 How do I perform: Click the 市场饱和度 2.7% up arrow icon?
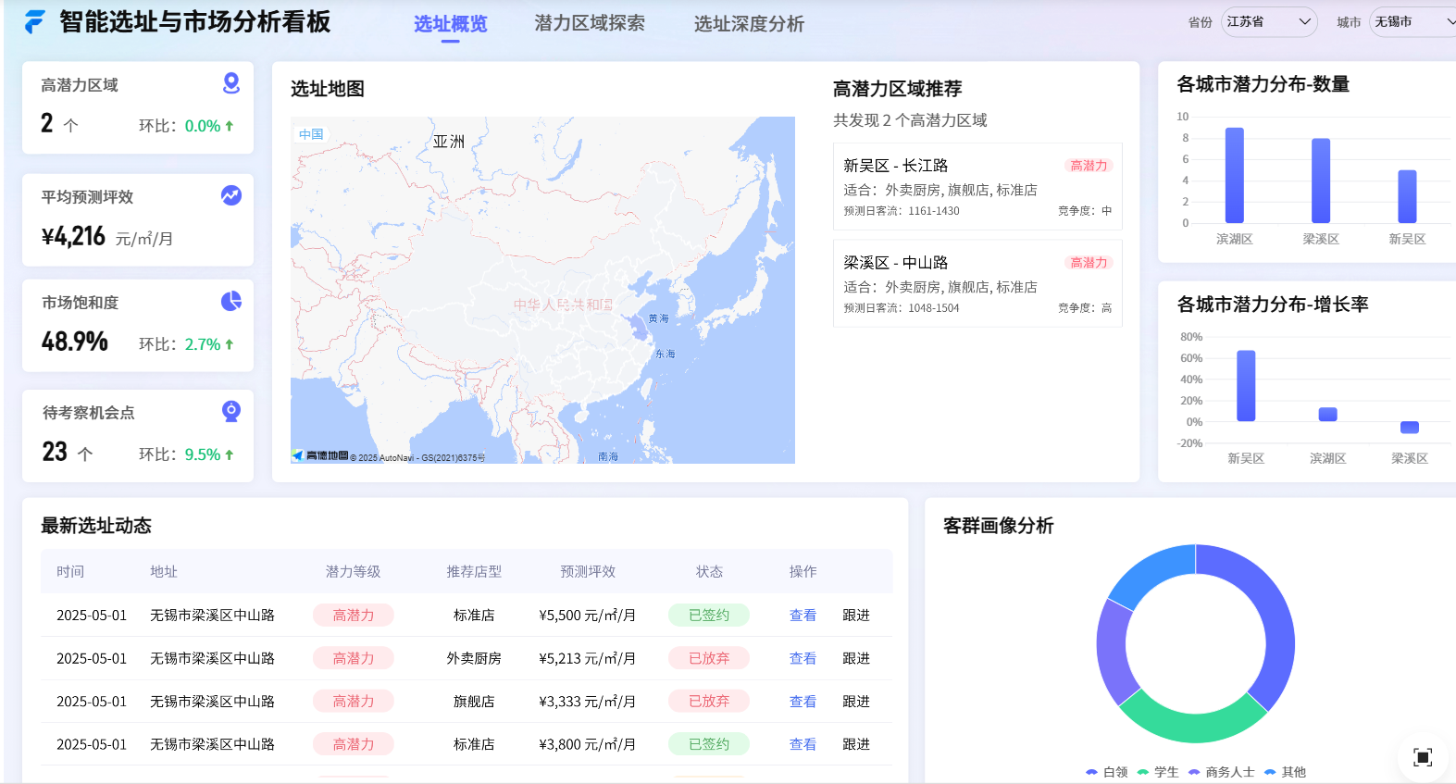pos(229,344)
